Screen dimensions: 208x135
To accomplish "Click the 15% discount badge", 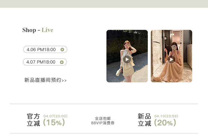I will click(x=54, y=122).
